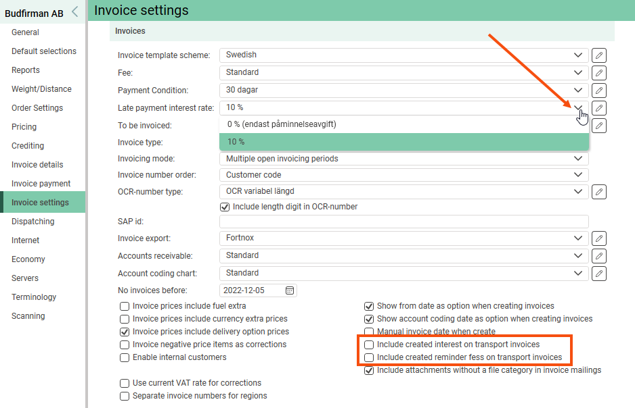Image resolution: width=635 pixels, height=408 pixels.
Task: Edit the Invoice template scheme with pencil icon
Action: pyautogui.click(x=598, y=55)
